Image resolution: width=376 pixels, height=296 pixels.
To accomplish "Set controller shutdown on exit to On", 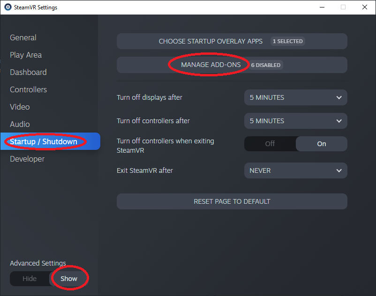I will [x=322, y=144].
